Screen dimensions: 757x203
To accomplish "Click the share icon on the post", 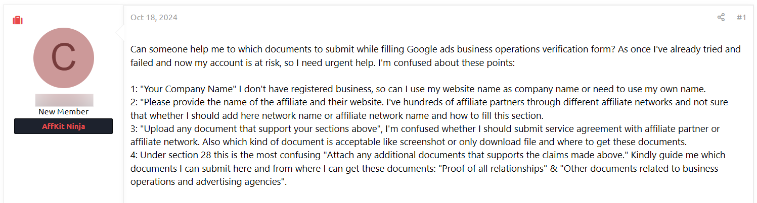I will [721, 18].
